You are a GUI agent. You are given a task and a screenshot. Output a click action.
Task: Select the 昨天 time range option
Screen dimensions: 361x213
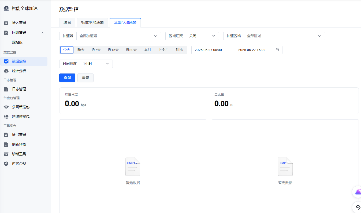[81, 50]
